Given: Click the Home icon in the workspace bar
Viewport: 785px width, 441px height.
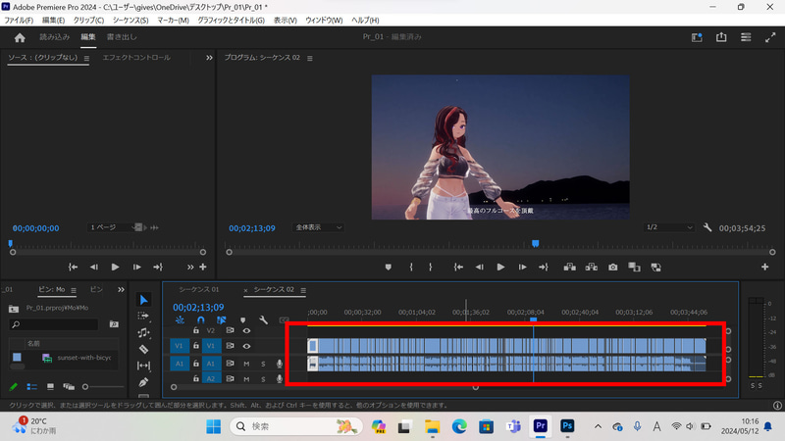Looking at the screenshot, I should pyautogui.click(x=19, y=37).
